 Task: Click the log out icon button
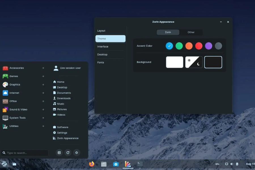(x=59, y=153)
